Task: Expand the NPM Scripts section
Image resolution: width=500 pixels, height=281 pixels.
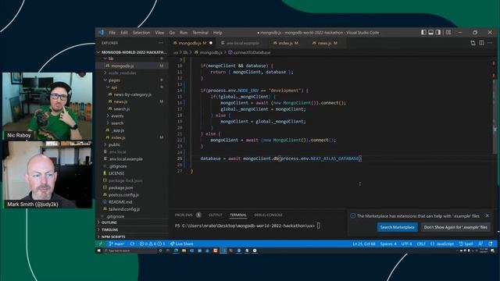Action: 132,237
